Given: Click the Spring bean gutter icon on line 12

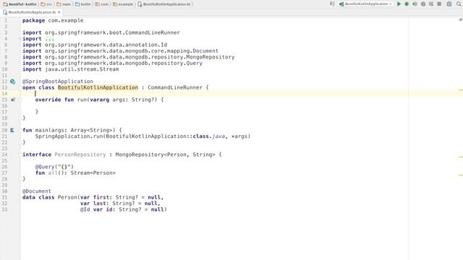Looking at the screenshot, I should 13,82.
